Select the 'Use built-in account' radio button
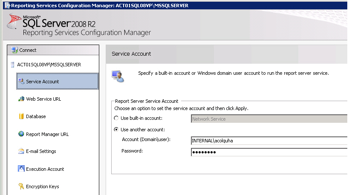Screen dimensions: 349x195 (x=116, y=119)
